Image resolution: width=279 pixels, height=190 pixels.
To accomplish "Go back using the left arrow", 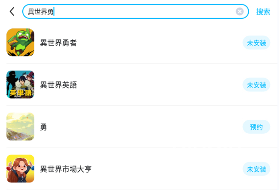I will (12, 12).
